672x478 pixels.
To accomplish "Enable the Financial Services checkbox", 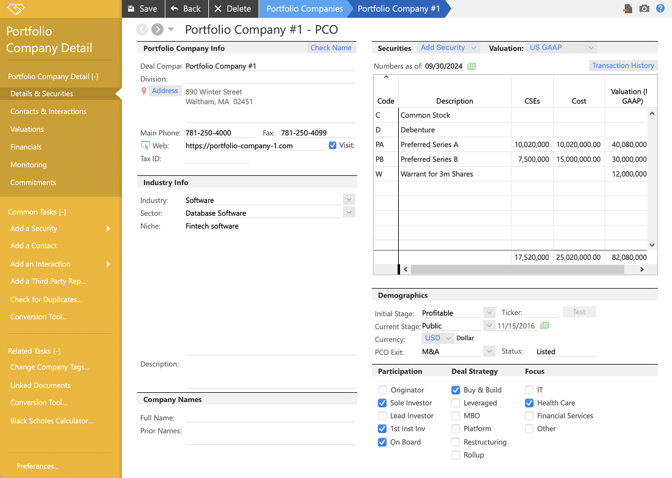I will coord(529,416).
